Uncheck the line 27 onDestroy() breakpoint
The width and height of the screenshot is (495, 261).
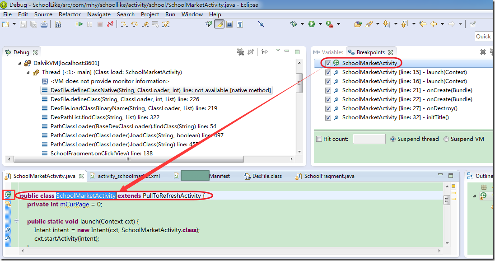pos(328,108)
